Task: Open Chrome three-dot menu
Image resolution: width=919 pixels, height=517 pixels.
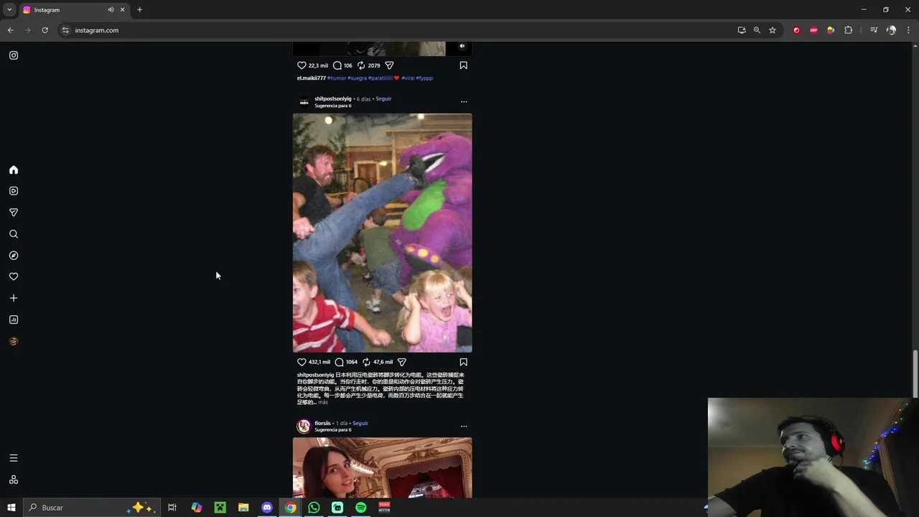Action: coord(909,30)
